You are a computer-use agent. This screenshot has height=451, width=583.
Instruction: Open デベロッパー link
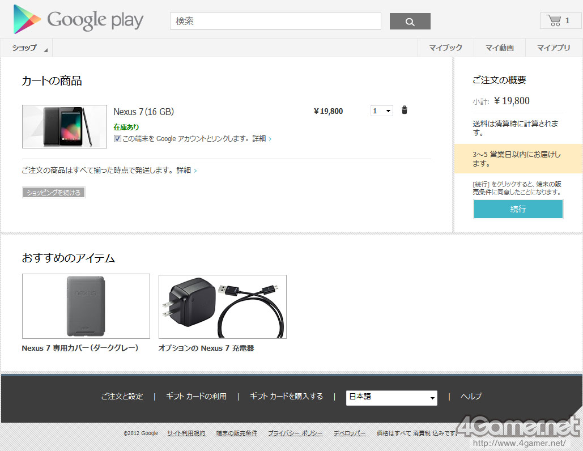point(350,433)
